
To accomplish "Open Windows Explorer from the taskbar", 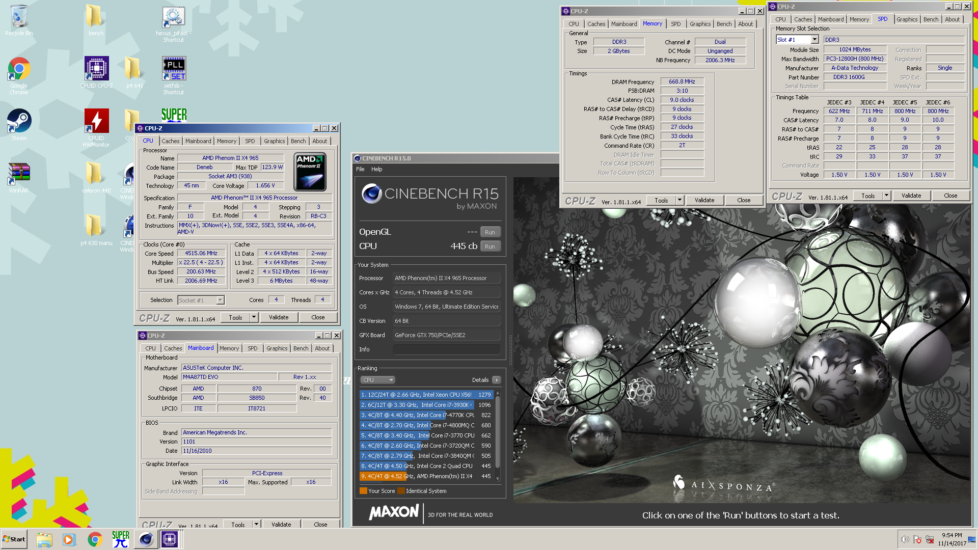I will coord(44,539).
